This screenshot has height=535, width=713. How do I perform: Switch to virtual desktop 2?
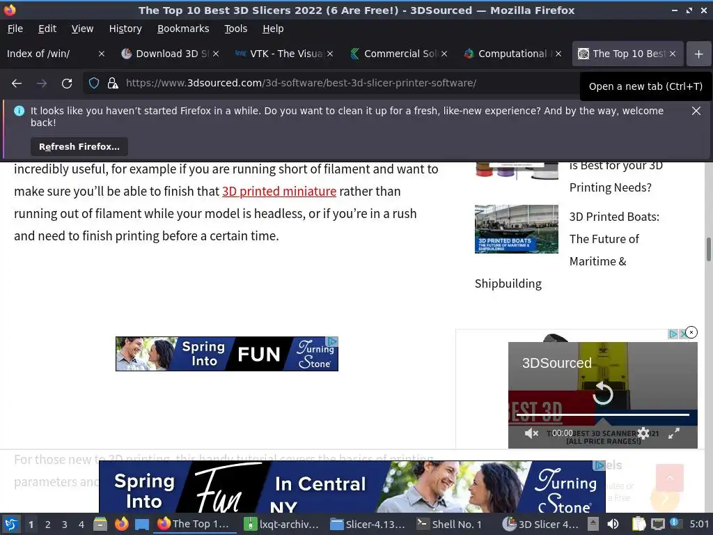[x=48, y=525]
